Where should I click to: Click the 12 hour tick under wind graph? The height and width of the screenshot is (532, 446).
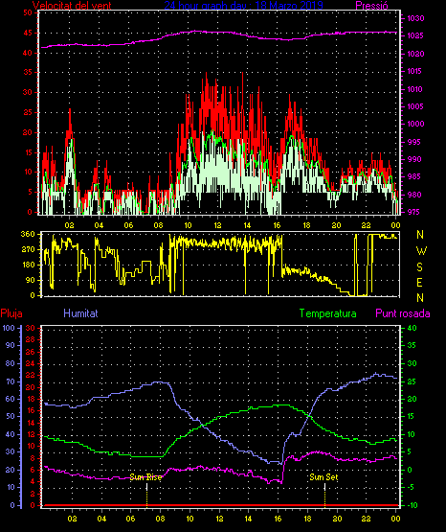217,225
